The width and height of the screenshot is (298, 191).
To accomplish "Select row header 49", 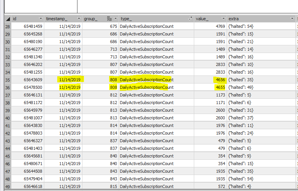I will 8,186.
